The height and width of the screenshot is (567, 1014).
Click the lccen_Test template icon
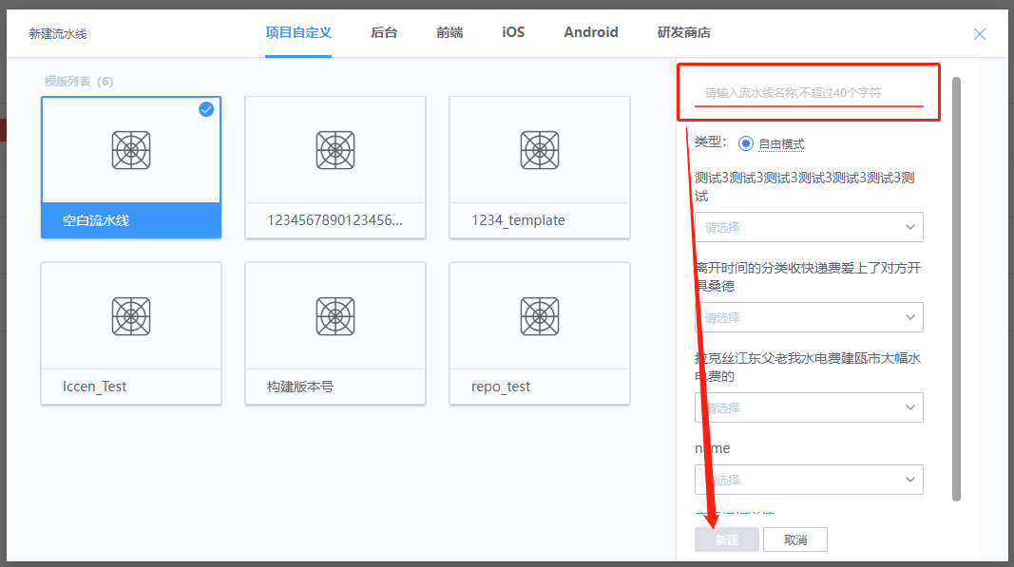click(131, 316)
